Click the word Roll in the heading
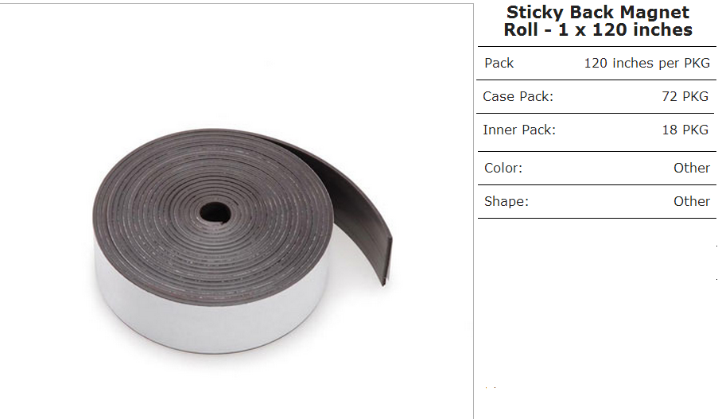722x419 pixels. 520,30
